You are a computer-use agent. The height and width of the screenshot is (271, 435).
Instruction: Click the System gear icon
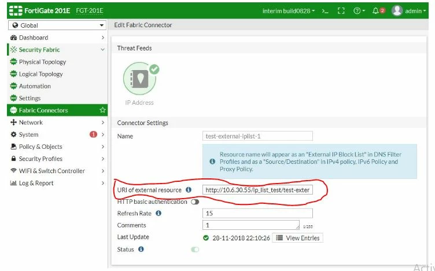tap(13, 135)
